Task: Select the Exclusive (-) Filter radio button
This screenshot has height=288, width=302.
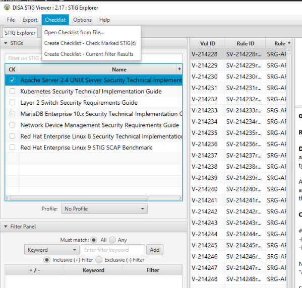Action: click(99, 260)
